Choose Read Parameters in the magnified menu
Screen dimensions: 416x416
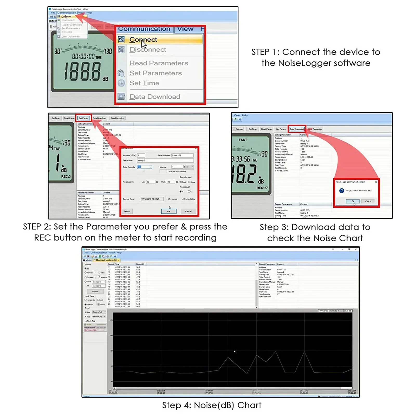coord(159,63)
